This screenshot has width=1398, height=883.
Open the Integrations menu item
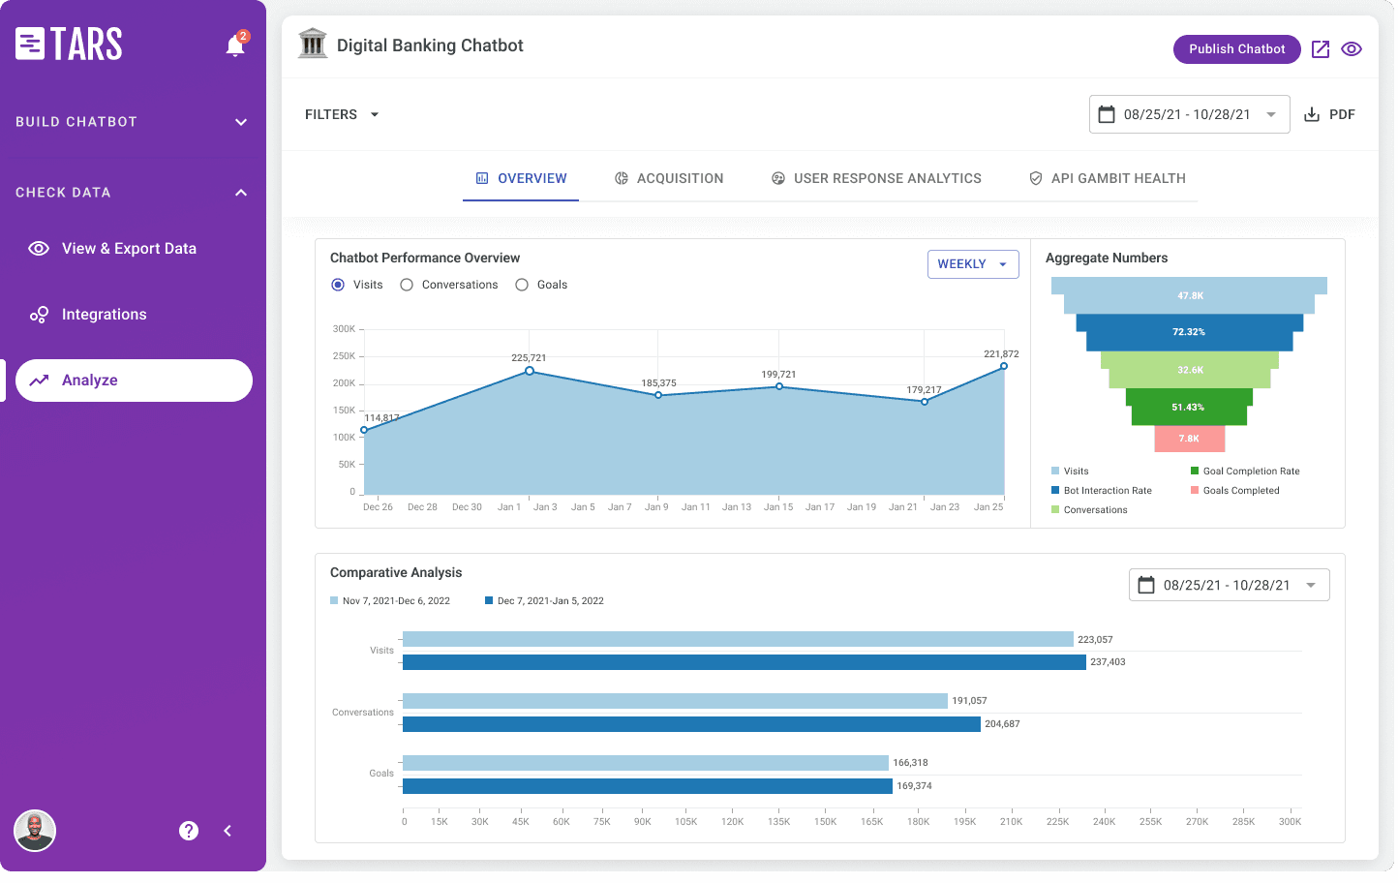(134, 316)
